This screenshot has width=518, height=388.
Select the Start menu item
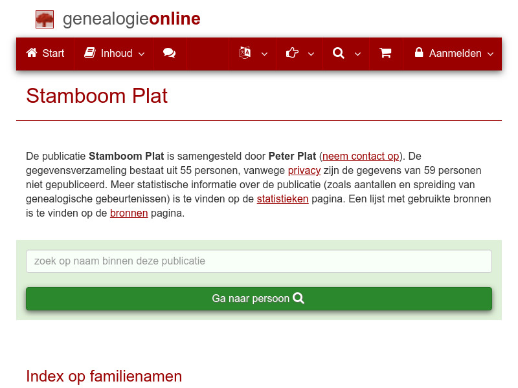coord(45,54)
